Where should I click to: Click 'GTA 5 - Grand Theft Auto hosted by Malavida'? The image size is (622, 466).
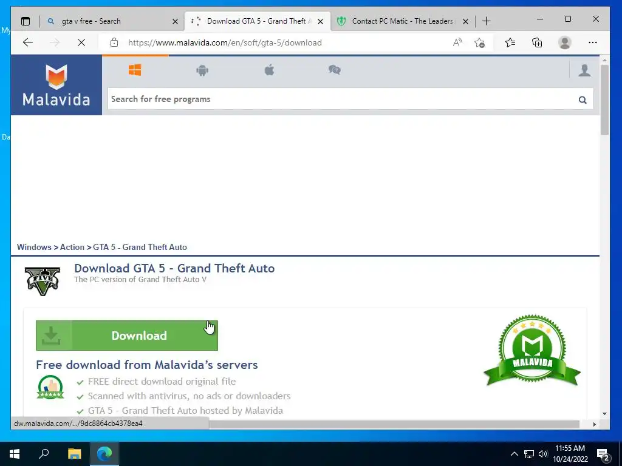185,411
